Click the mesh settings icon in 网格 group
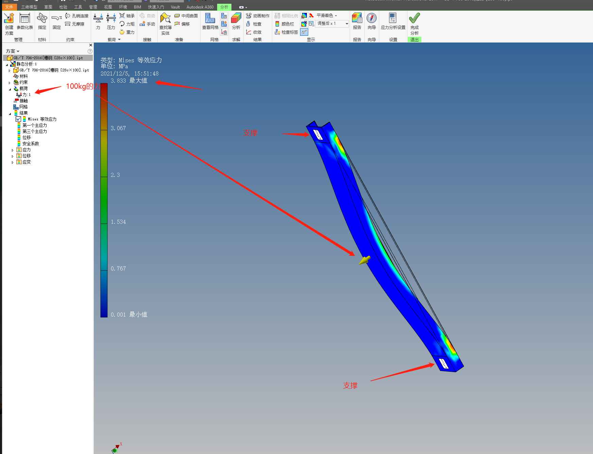The width and height of the screenshot is (593, 454). [224, 16]
